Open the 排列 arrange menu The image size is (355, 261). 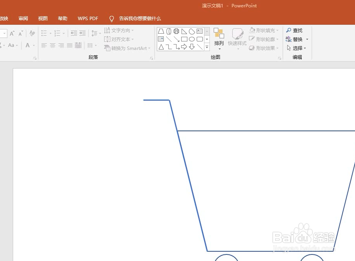tap(219, 39)
